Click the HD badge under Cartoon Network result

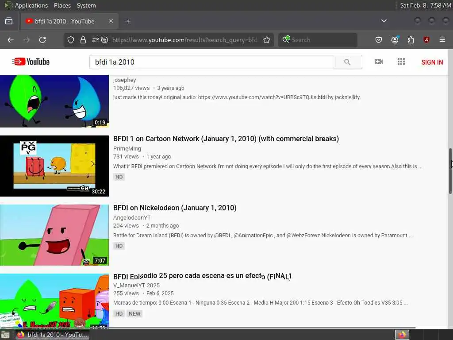click(x=119, y=177)
